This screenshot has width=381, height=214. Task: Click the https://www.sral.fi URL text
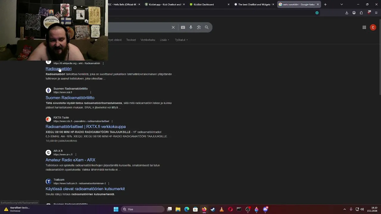(63, 92)
